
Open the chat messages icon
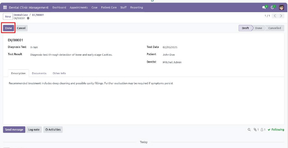[x=264, y=7]
